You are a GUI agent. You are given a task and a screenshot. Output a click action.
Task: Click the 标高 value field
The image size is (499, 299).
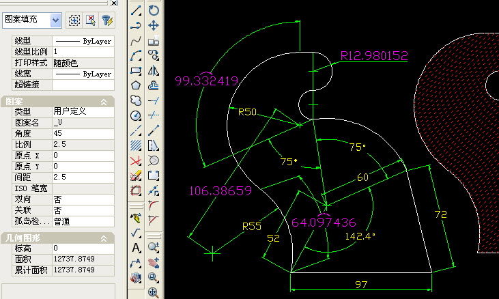(x=83, y=248)
